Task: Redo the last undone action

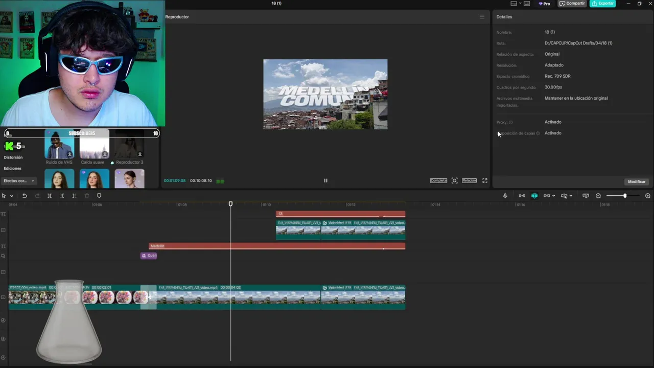Action: click(37, 196)
